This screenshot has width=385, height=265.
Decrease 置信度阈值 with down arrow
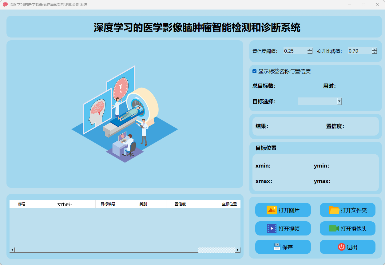click(310, 53)
